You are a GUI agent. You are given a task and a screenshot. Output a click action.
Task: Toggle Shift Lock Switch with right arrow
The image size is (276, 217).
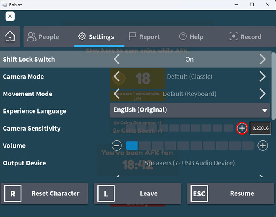pyautogui.click(x=263, y=59)
